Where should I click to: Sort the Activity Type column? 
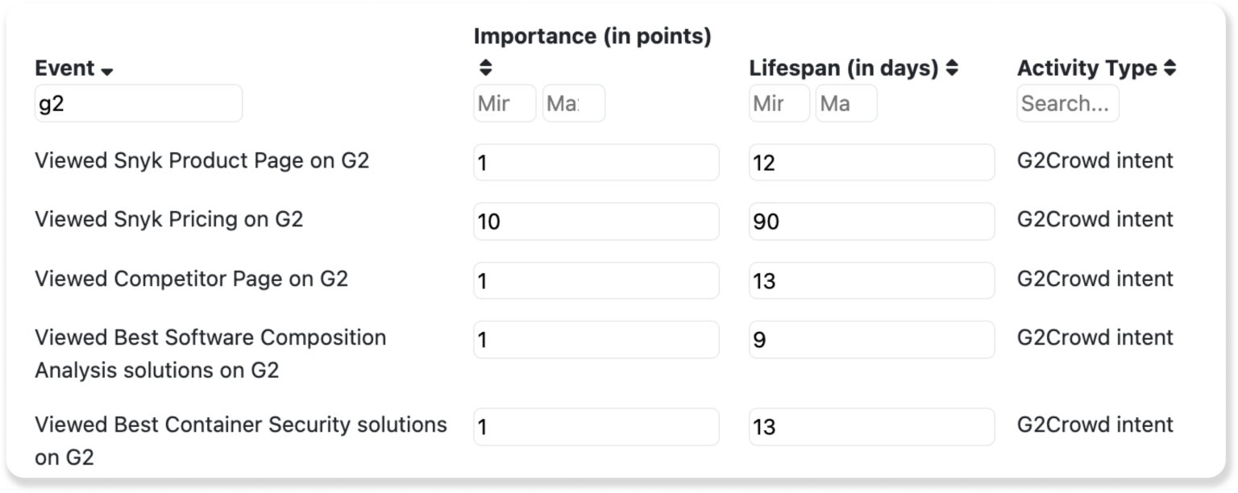coord(1170,68)
